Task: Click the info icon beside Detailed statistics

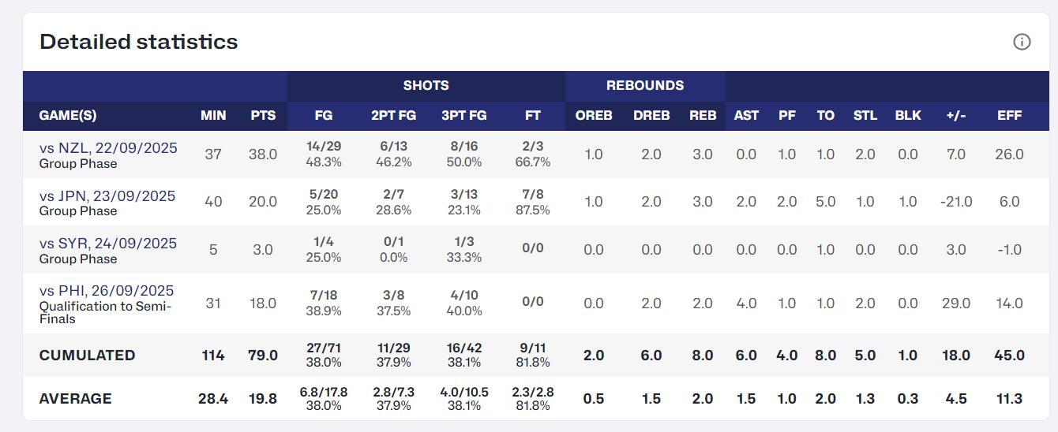Action: tap(1022, 42)
